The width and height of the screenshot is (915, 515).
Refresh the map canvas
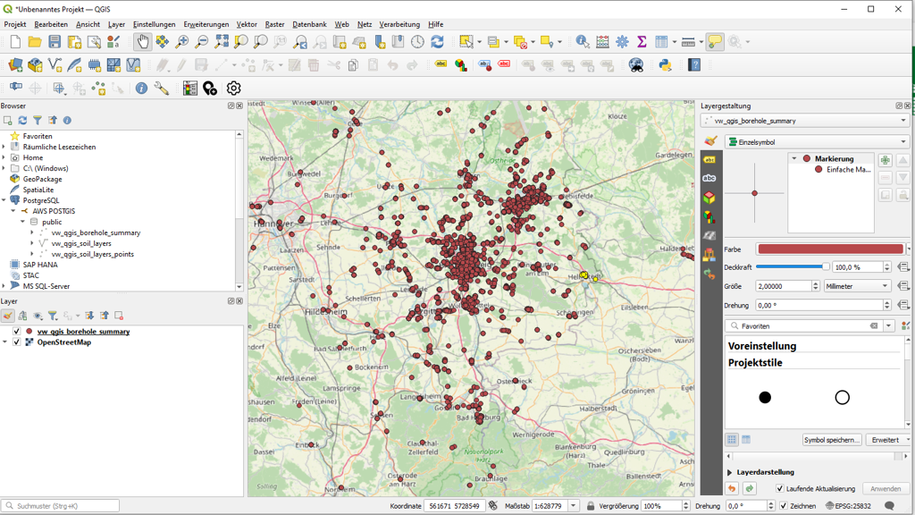click(437, 42)
